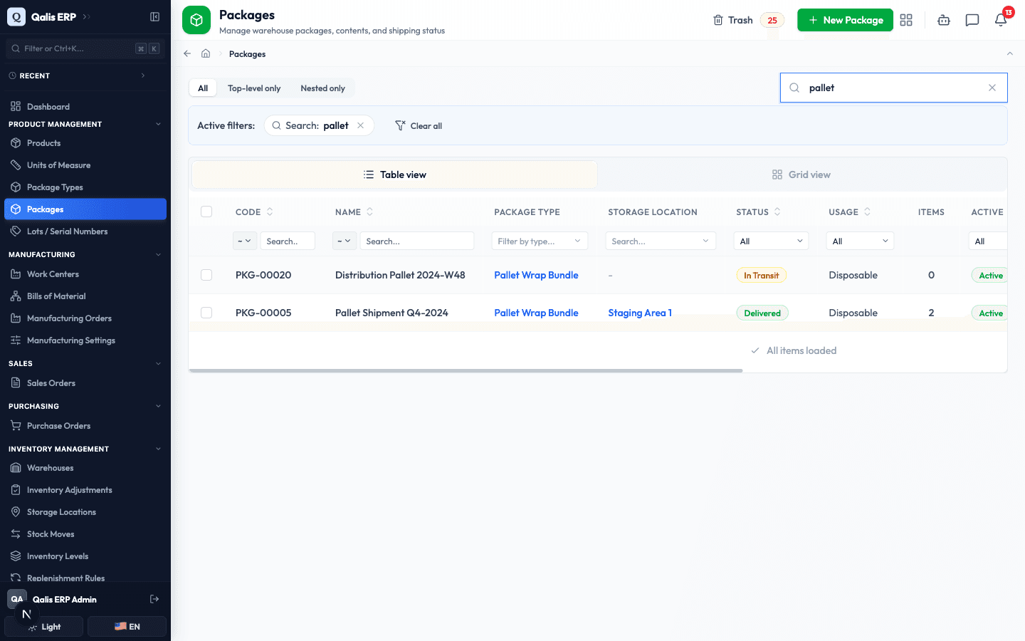Viewport: 1025px width, 641px height.
Task: Open the chat messages icon
Action: (972, 20)
